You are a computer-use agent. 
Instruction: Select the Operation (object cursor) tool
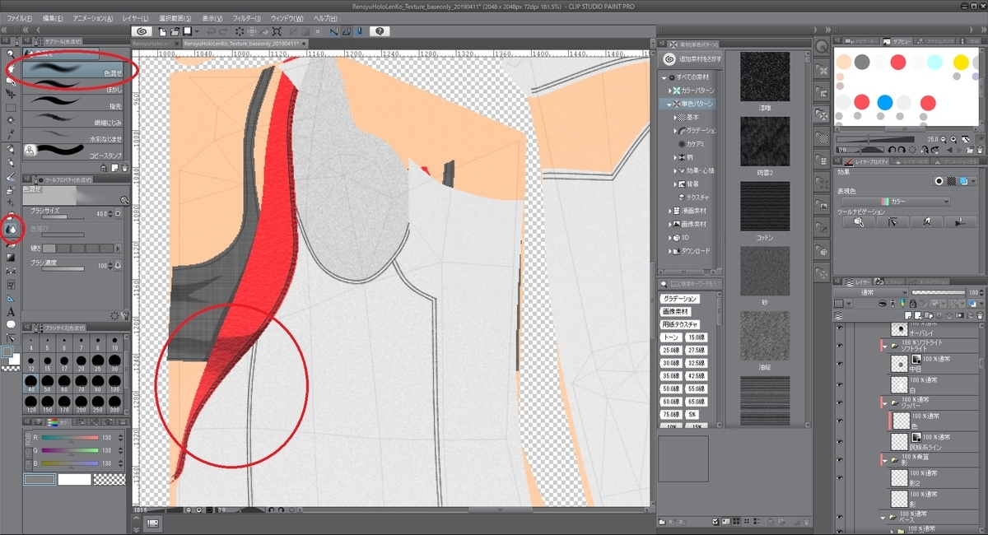pyautogui.click(x=11, y=81)
